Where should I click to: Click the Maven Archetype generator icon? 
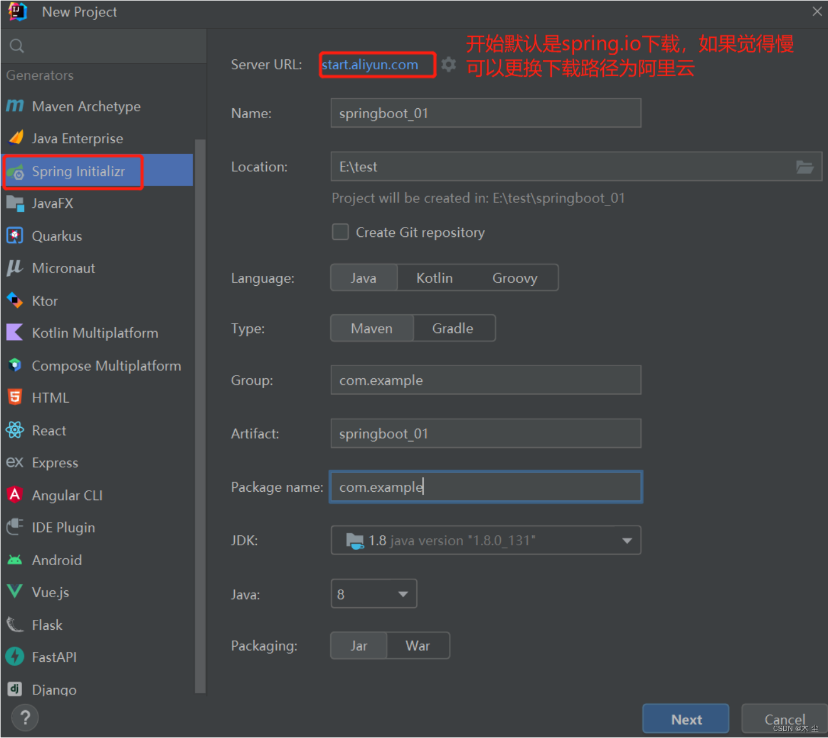[15, 106]
